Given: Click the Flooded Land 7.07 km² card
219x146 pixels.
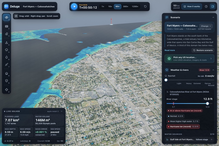Looking at the screenshot, I should coord(18,120).
